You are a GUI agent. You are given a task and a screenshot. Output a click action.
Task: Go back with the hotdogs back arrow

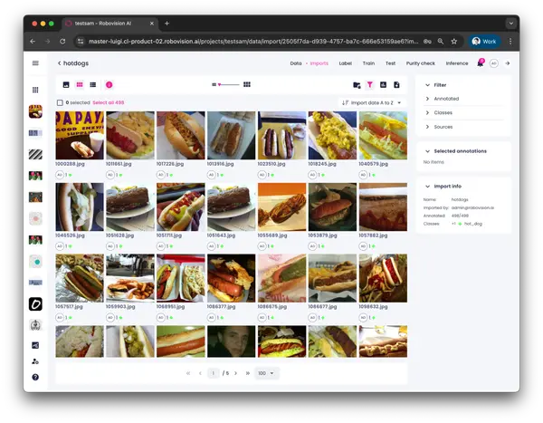coord(59,63)
